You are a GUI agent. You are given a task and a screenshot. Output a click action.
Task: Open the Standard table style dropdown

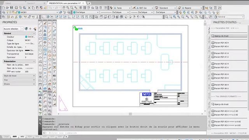[175, 8]
